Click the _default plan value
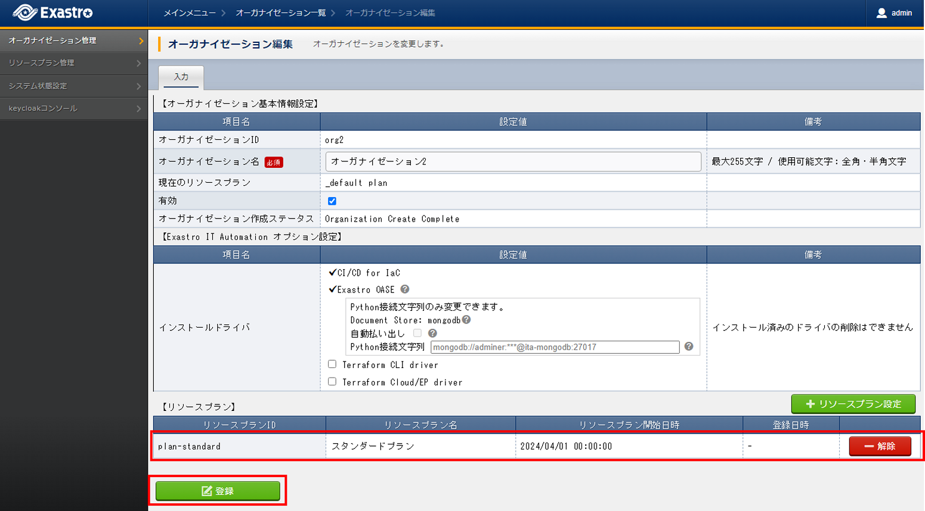This screenshot has height=511, width=925. tap(357, 183)
